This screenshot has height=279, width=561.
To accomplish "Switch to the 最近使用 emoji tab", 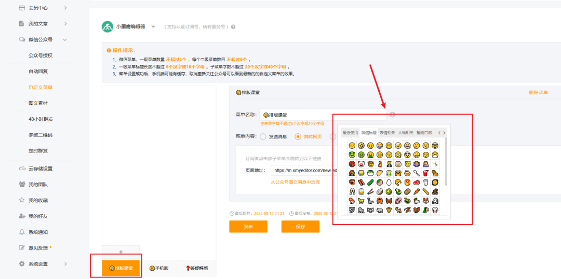I will 350,133.
